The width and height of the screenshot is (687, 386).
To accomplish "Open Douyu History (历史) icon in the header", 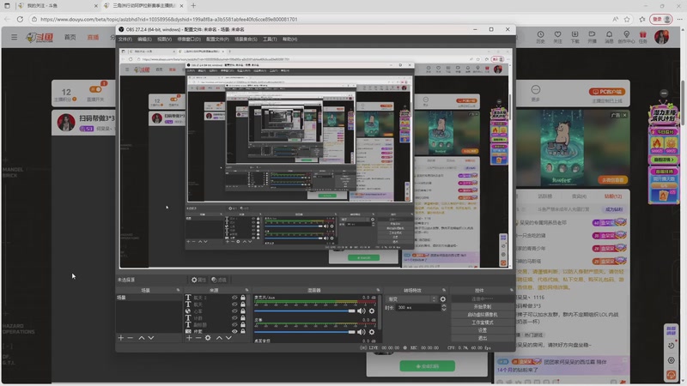I will pos(540,37).
